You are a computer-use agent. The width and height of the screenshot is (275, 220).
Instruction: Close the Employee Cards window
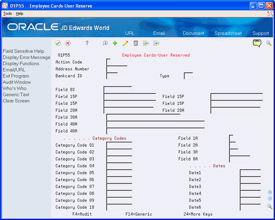coord(269,6)
